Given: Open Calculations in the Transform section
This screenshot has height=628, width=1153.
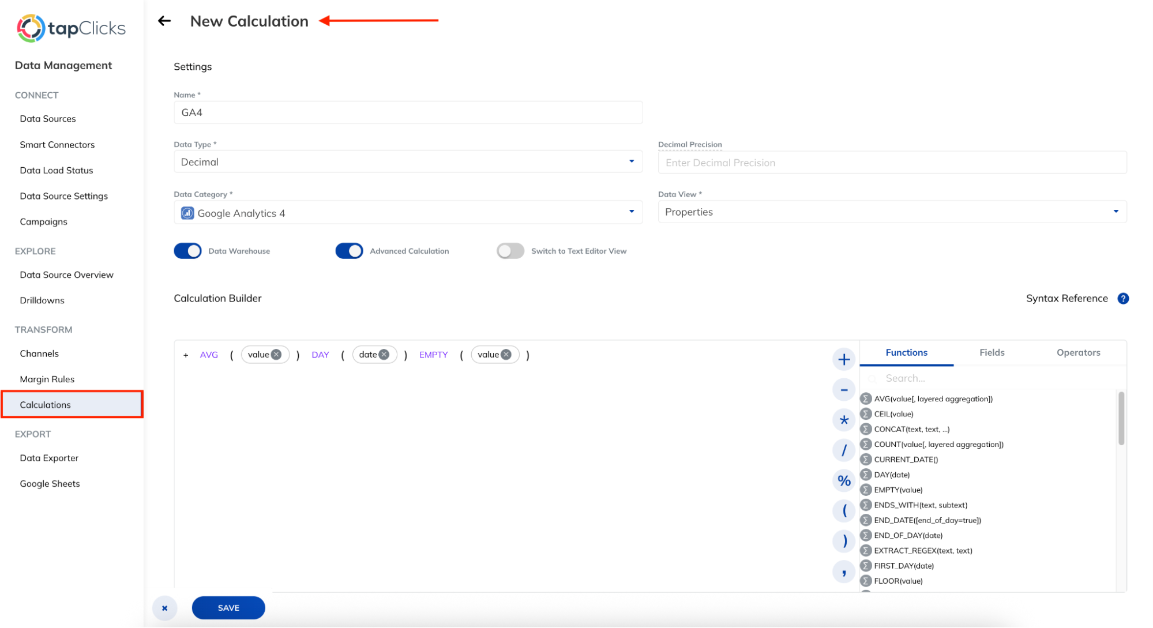Looking at the screenshot, I should coord(45,404).
